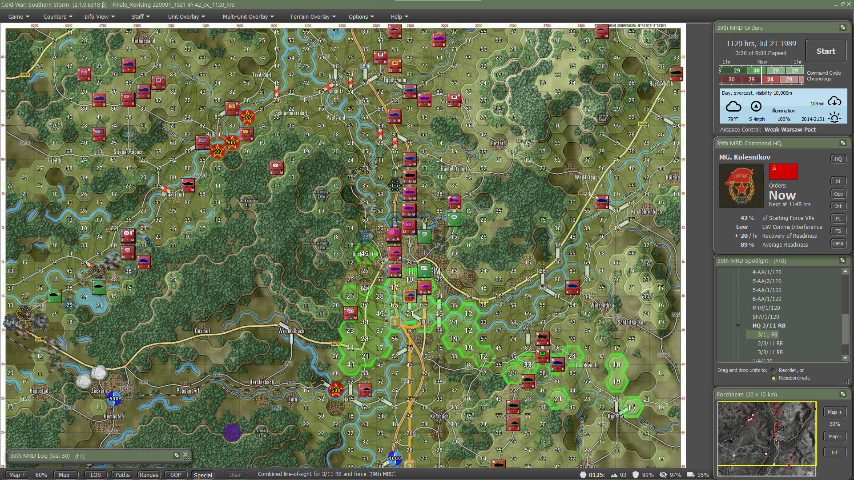Open the Multi-Unit Overlay dropdown
854x480 pixels.
(x=247, y=16)
